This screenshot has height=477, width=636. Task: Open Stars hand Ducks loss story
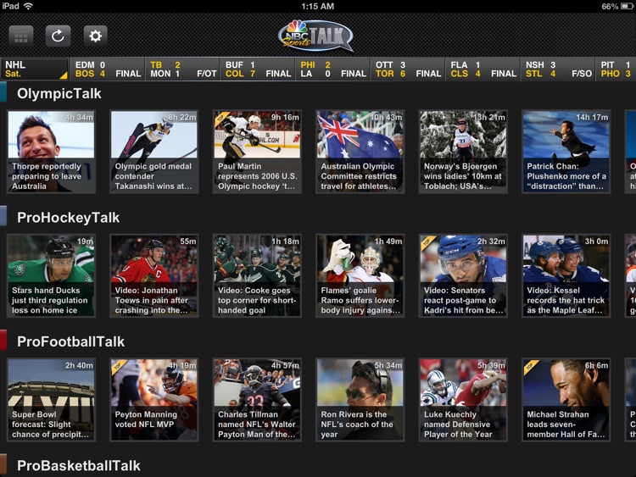(51, 275)
